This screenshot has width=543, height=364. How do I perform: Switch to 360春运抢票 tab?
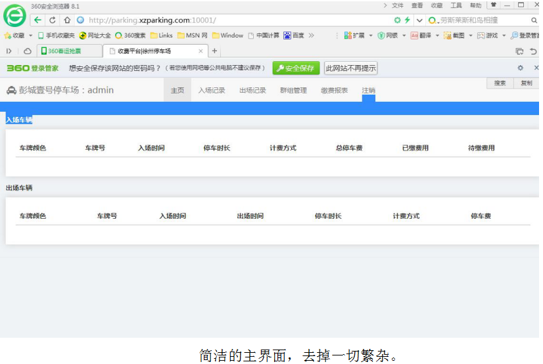[70, 51]
